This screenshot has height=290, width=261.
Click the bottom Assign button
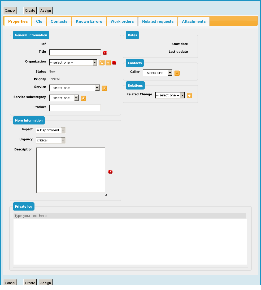tap(46, 283)
